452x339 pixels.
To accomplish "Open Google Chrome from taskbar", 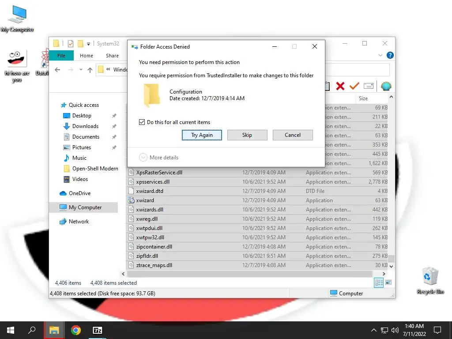I will point(76,330).
